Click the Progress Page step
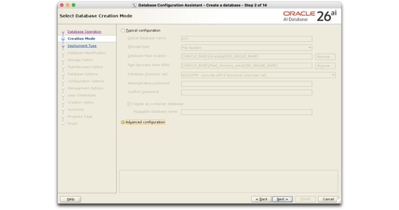The image size is (399, 210). tap(80, 116)
